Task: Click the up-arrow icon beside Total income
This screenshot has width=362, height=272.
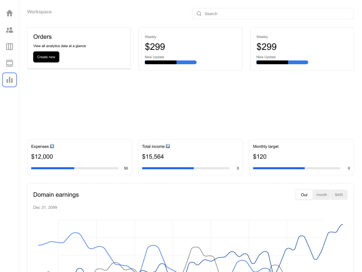Action: coord(168,146)
